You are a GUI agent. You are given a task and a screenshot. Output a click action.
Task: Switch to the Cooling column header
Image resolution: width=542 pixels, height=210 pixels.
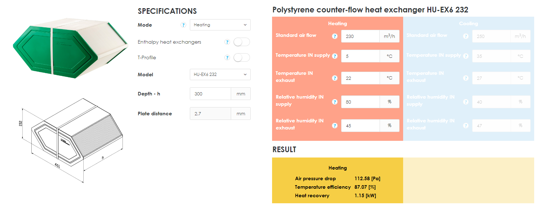coord(468,23)
